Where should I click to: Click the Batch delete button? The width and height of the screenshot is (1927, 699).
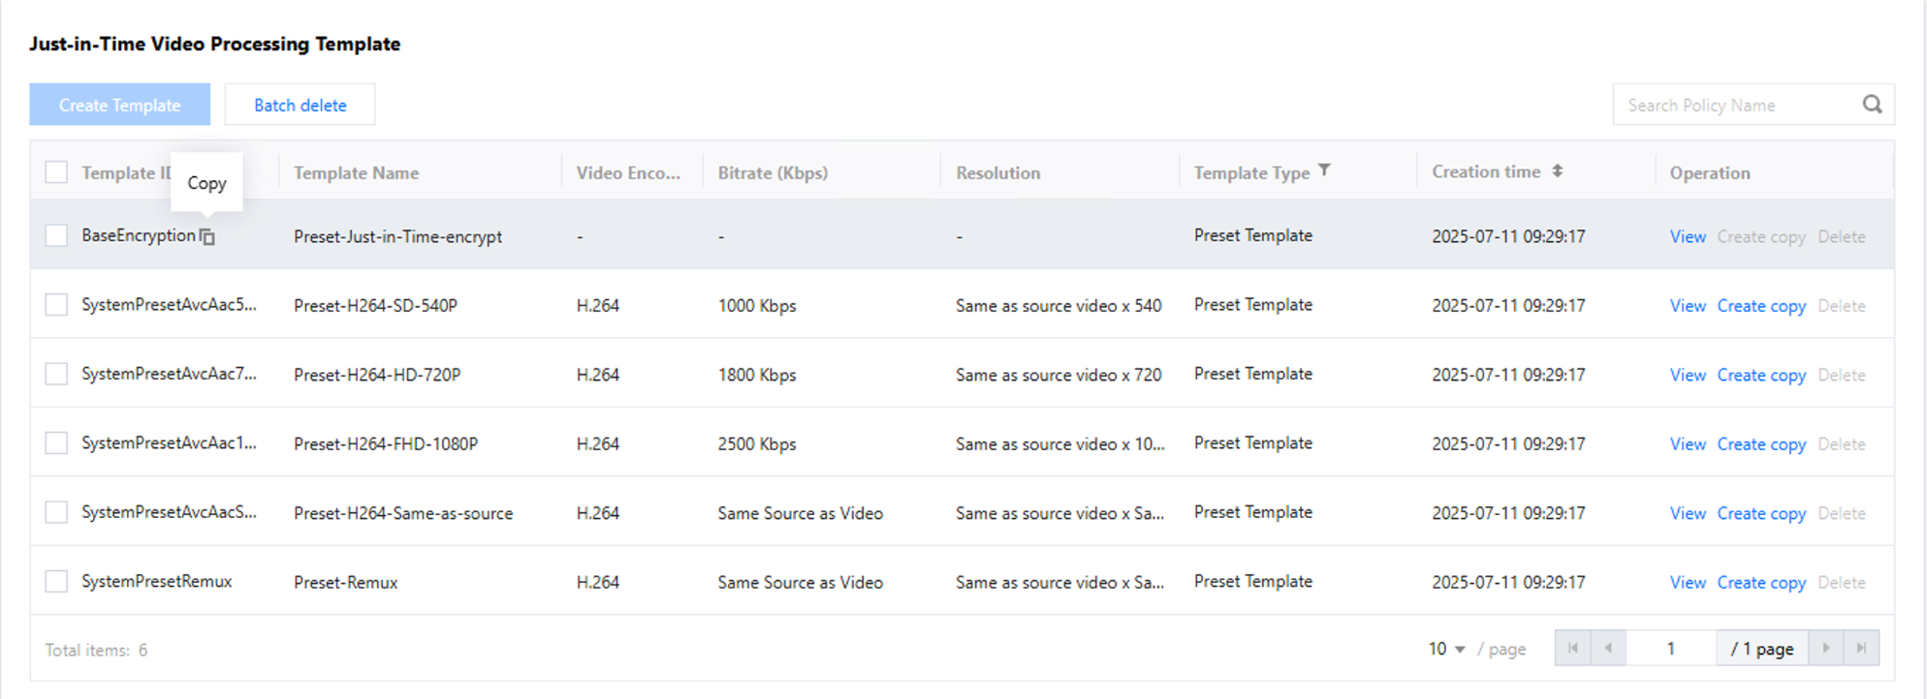point(300,105)
